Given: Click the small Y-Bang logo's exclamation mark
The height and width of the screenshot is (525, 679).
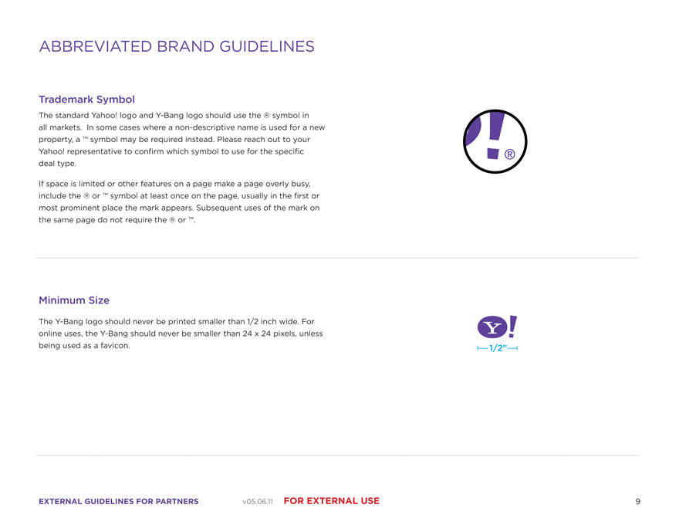Looking at the screenshot, I should (512, 328).
